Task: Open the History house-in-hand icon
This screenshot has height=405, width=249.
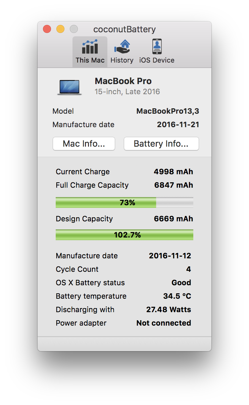Action: click(122, 47)
